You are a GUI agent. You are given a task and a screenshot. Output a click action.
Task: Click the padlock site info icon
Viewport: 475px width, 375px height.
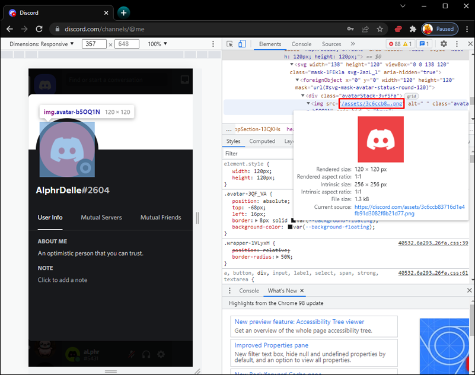[x=58, y=29]
